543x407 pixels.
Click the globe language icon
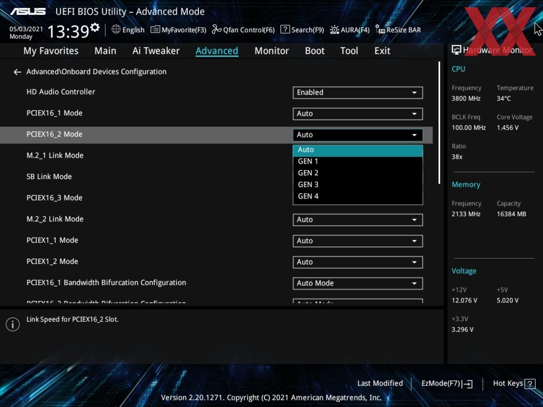(116, 29)
